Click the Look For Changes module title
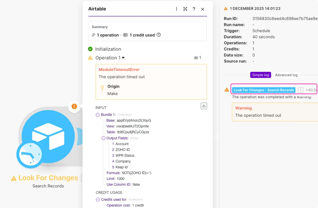 48,178
